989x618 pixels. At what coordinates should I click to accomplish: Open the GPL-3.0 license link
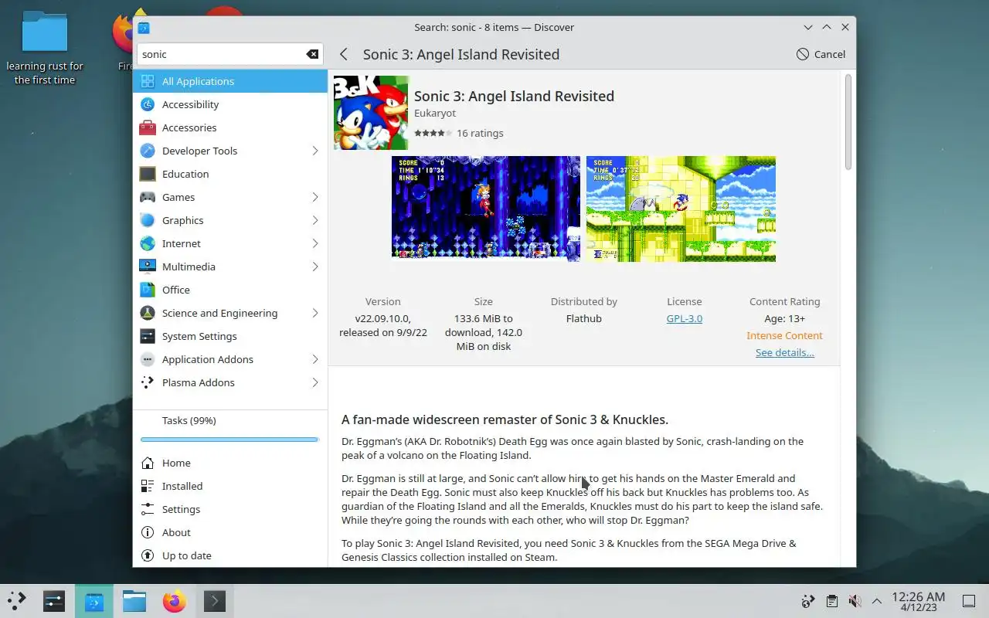pyautogui.click(x=684, y=318)
